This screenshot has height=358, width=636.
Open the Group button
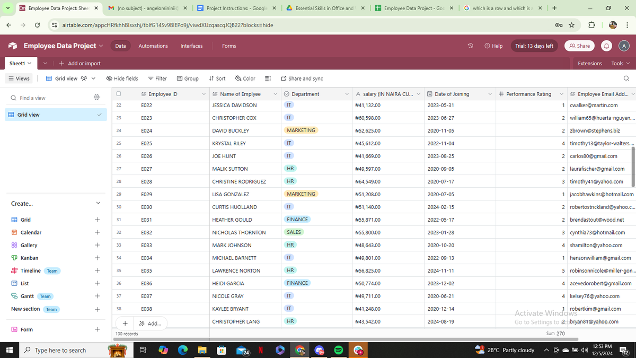point(188,78)
